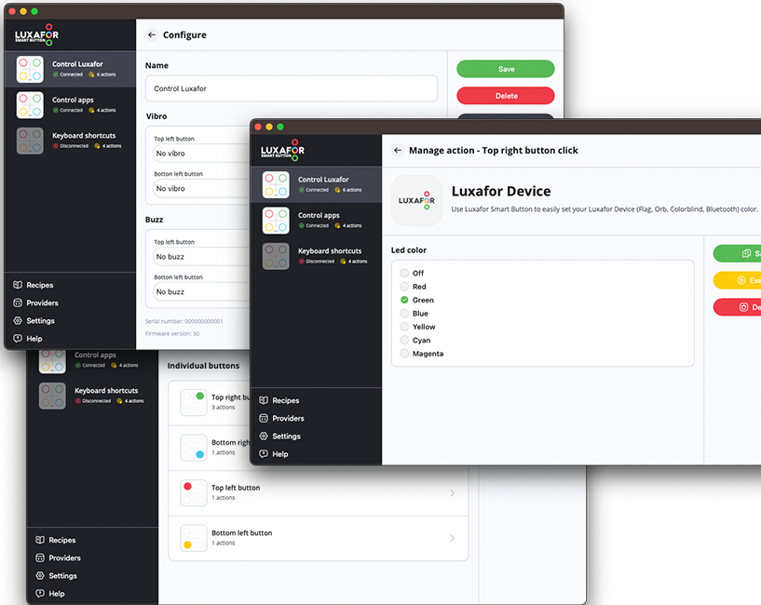
Task: Click the grayed Keyboard shortcuts device icon
Action: [x=276, y=255]
